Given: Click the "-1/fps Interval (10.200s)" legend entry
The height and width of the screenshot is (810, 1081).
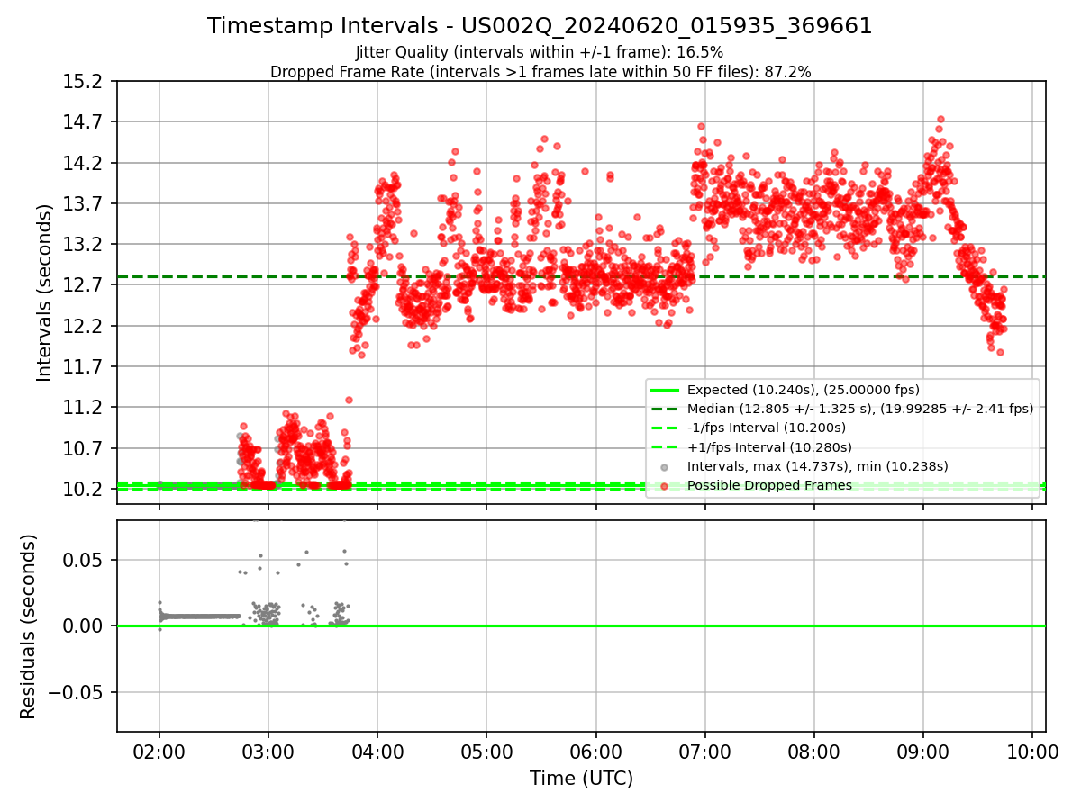Looking at the screenshot, I should (x=768, y=427).
